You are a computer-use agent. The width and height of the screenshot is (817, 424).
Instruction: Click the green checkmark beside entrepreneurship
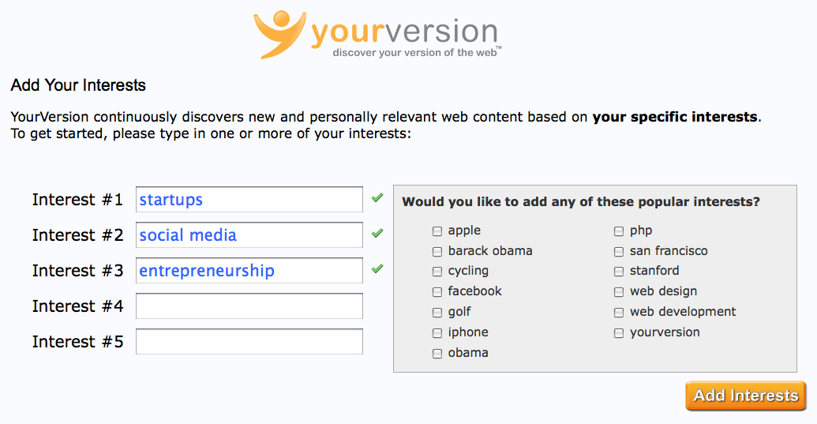377,268
